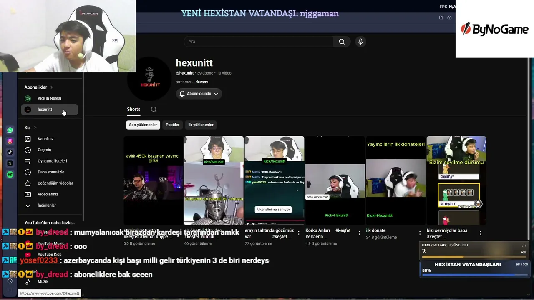The height and width of the screenshot is (300, 534).
Task: Click the Videolarınız play icon
Action: point(28,194)
